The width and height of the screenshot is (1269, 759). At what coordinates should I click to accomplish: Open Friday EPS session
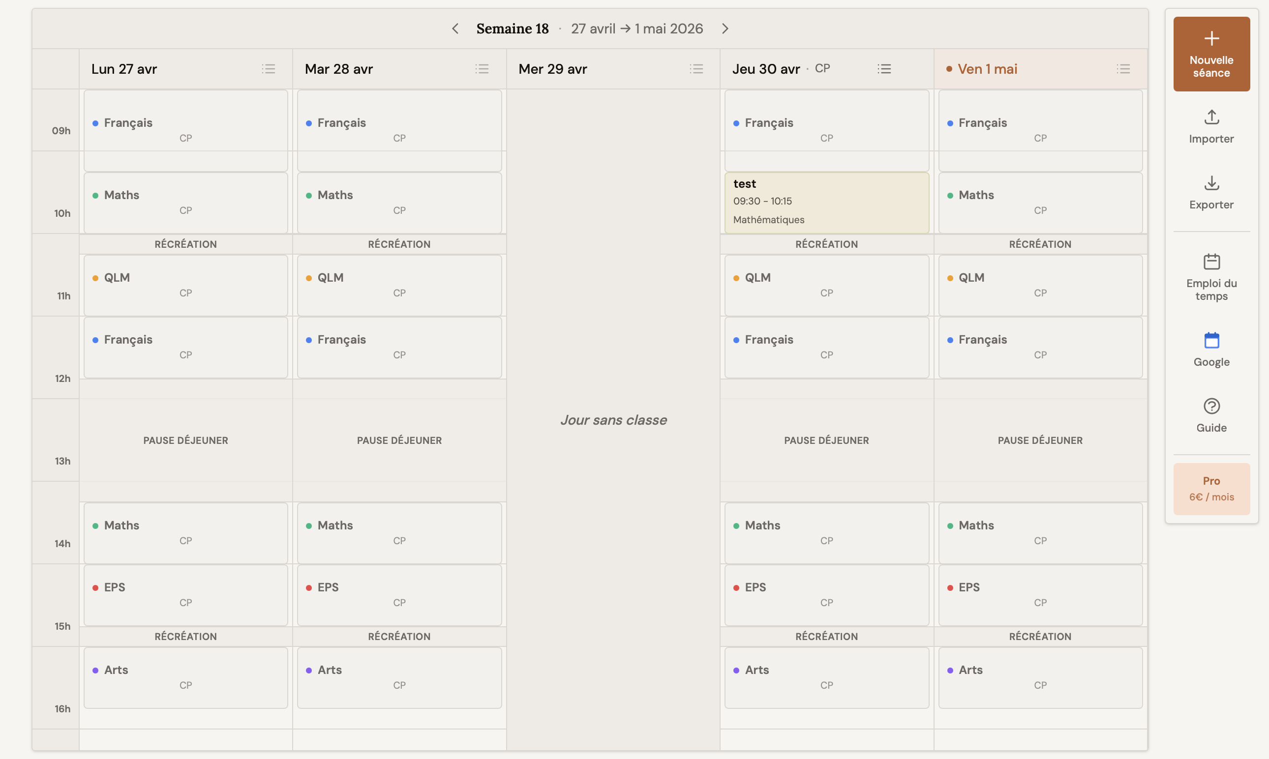pos(1040,595)
